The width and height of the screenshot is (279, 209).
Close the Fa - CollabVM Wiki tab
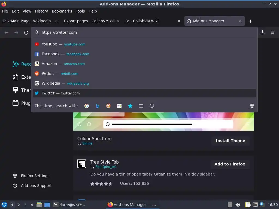pos(179,21)
